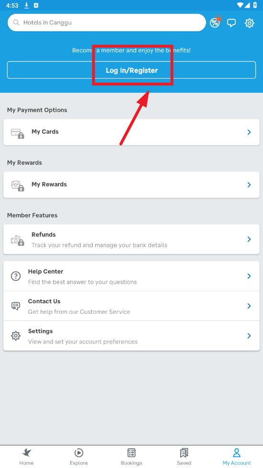The height and width of the screenshot is (468, 263).
Task: Tap the search magnifier icon
Action: pos(16,23)
